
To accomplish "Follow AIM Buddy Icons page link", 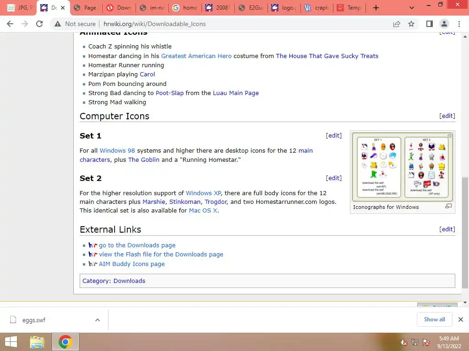I will coord(131,264).
